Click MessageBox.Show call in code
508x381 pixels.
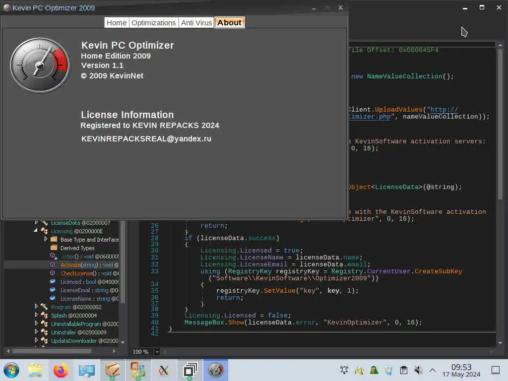click(x=214, y=322)
